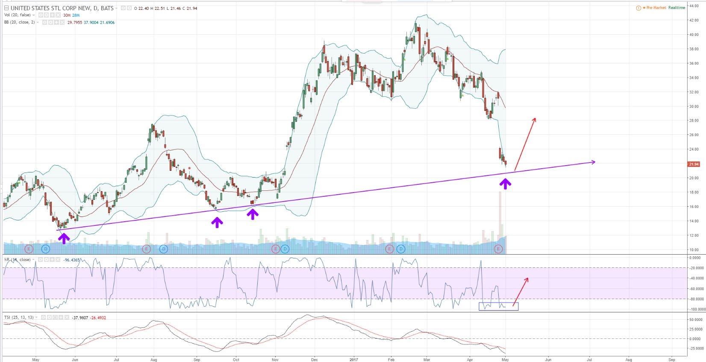Delete the BB indicator via its X icon
This screenshot has height=362, width=706.
click(x=63, y=22)
